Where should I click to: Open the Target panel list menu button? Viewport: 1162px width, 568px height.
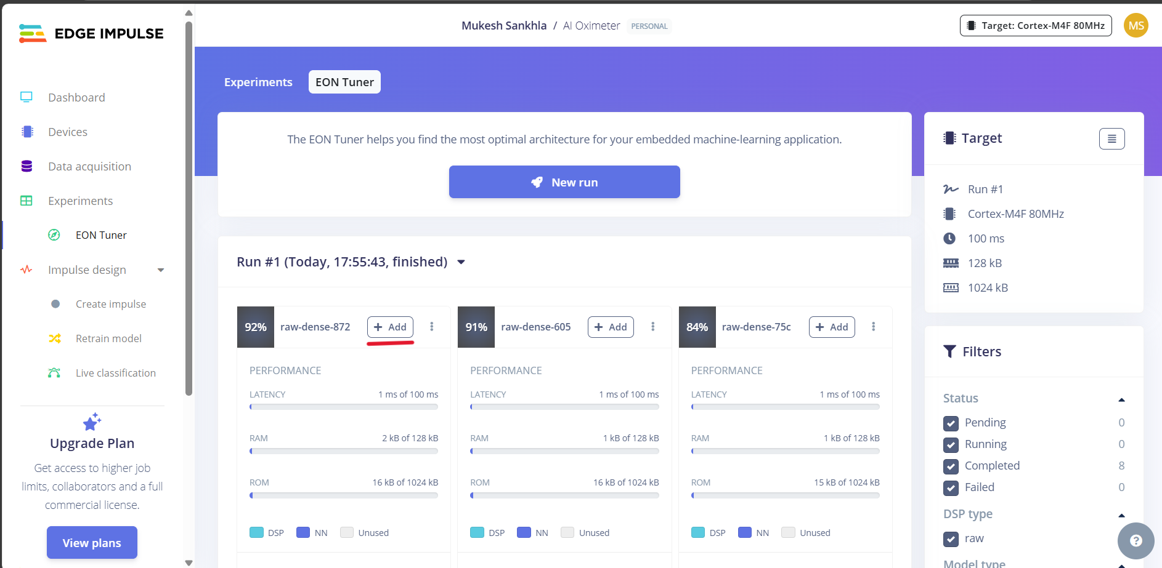click(1112, 138)
